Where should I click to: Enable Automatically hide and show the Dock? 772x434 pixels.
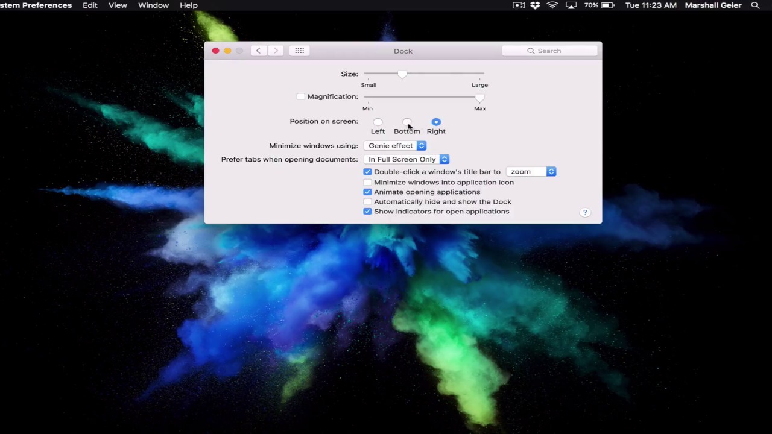point(367,201)
